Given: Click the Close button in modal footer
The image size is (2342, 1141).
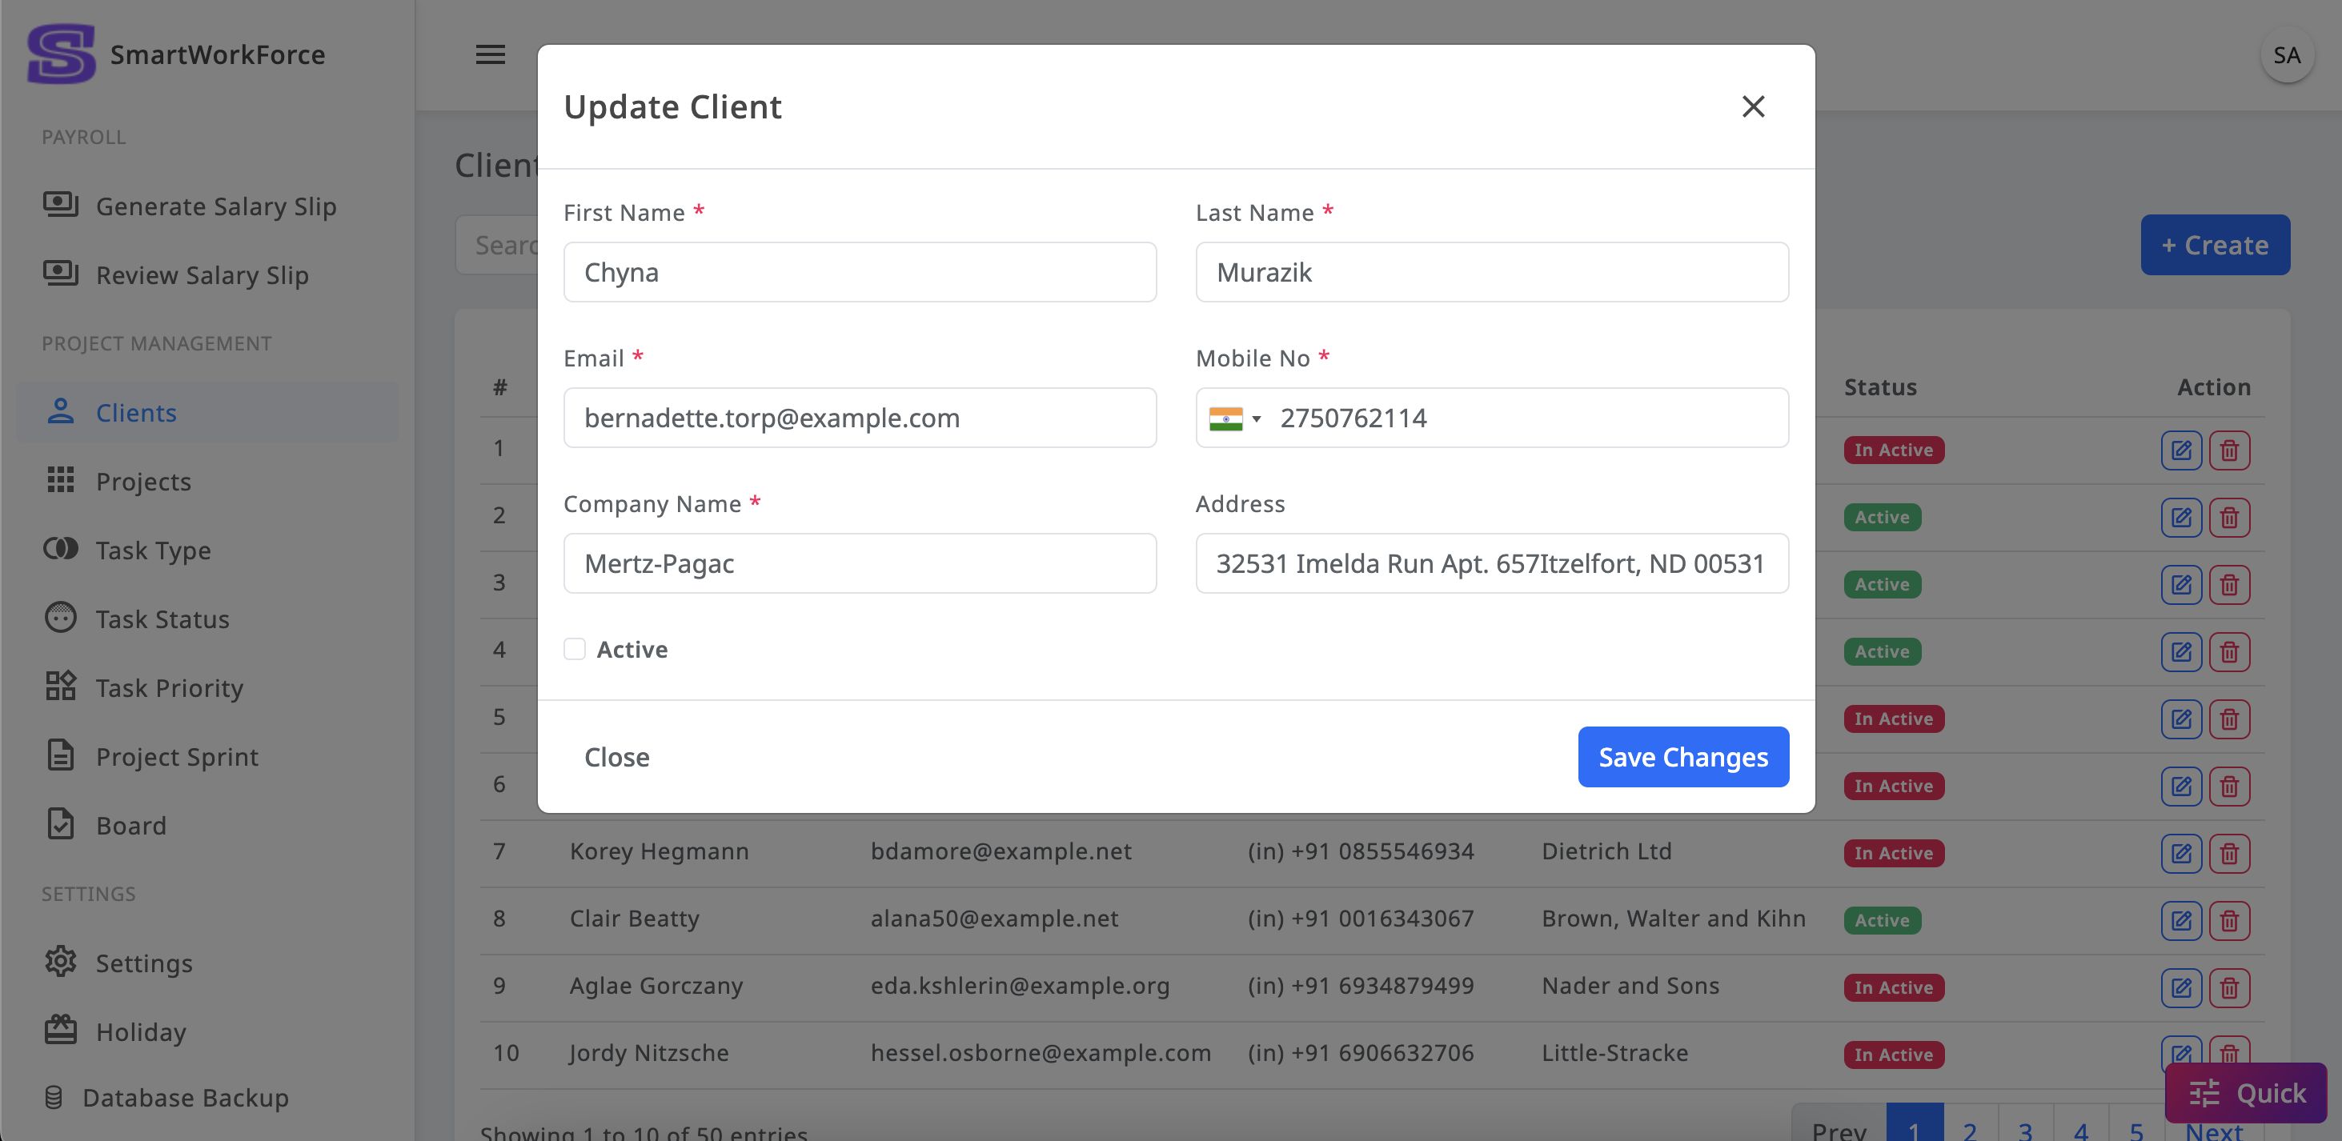Looking at the screenshot, I should point(616,756).
